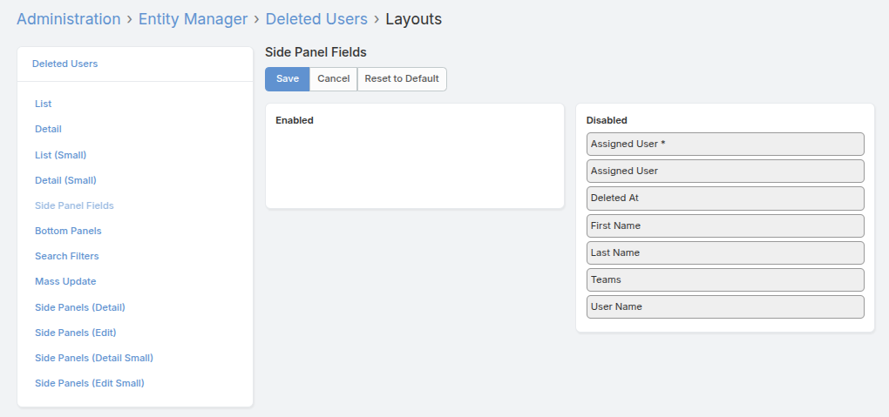This screenshot has width=889, height=417.
Task: Open Side Panels (Detail) layout
Action: 80,307
